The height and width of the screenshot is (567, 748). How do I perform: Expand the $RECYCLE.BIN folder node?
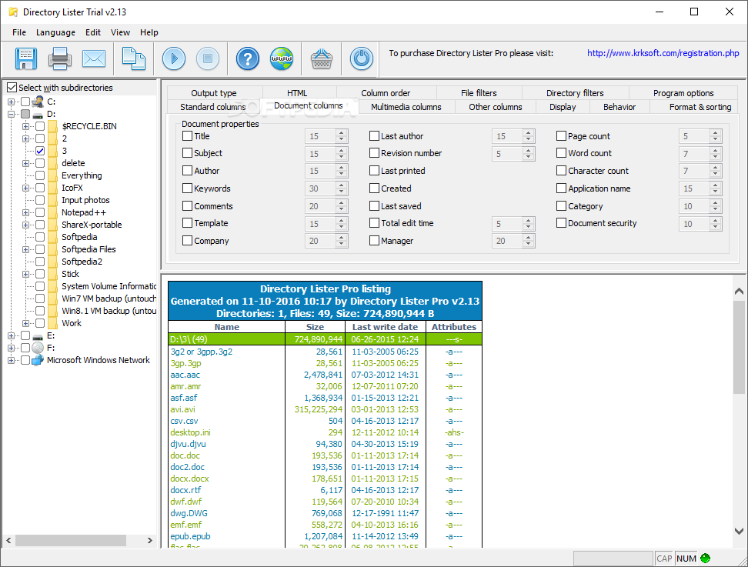click(25, 126)
